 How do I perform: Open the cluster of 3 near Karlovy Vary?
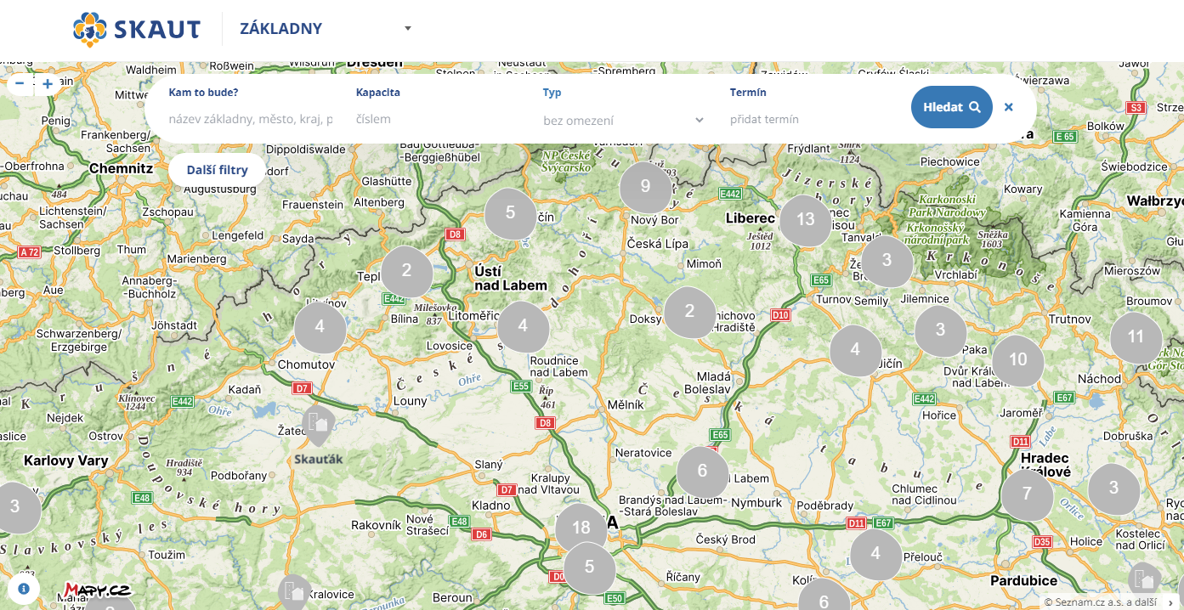[x=15, y=507]
